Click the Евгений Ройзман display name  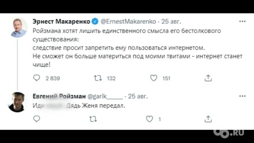pyautogui.click(x=58, y=97)
